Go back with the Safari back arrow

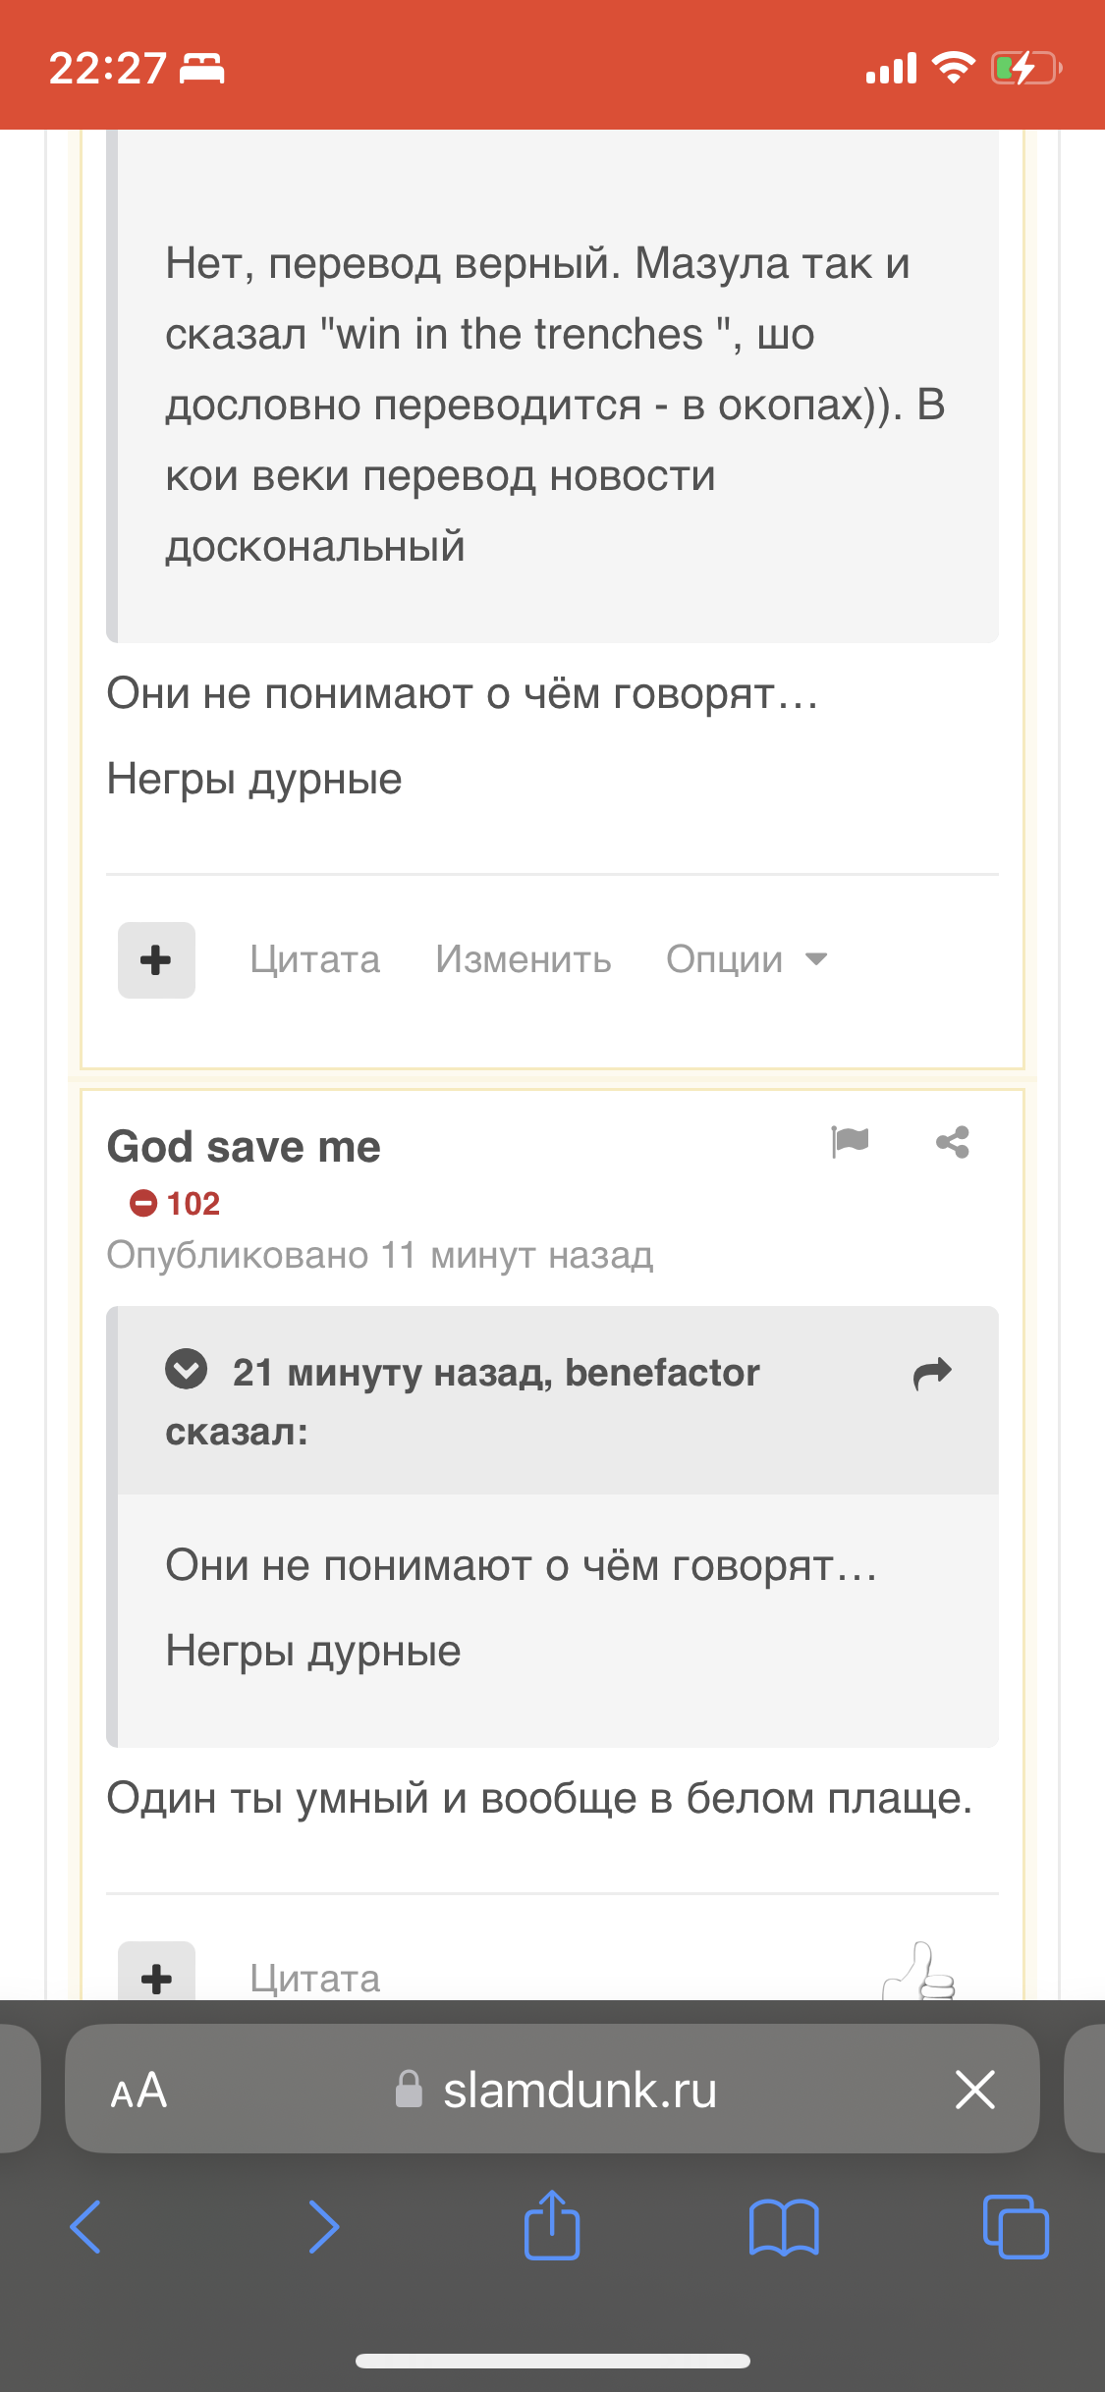coord(85,2227)
